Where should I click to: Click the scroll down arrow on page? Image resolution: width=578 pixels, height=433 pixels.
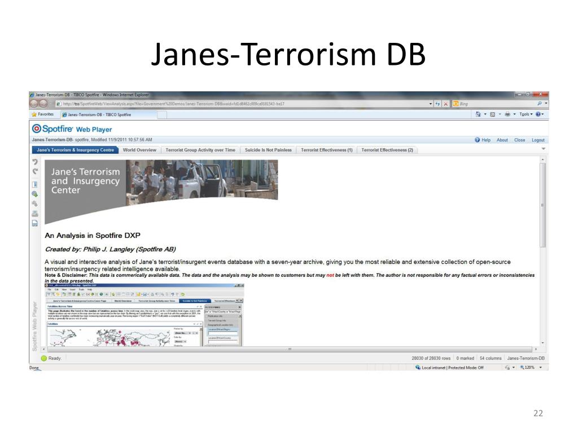542,343
